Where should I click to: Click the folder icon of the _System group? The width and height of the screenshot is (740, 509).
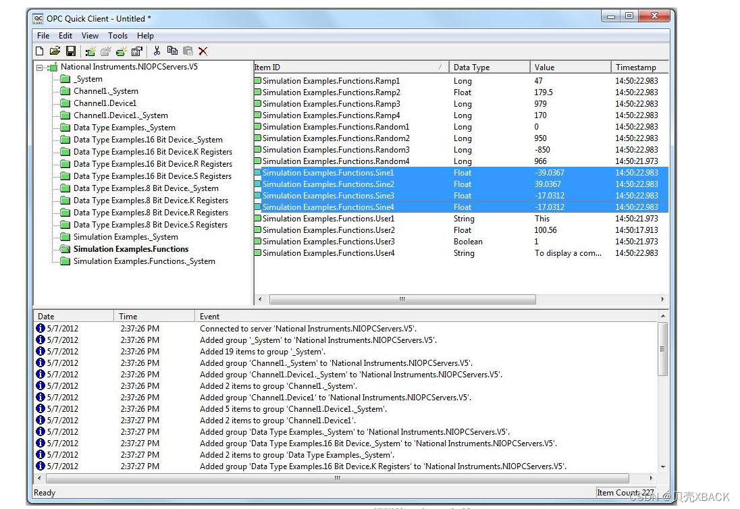point(65,79)
